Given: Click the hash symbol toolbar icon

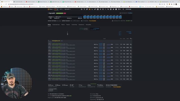Looking at the screenshot, I should (100, 9).
